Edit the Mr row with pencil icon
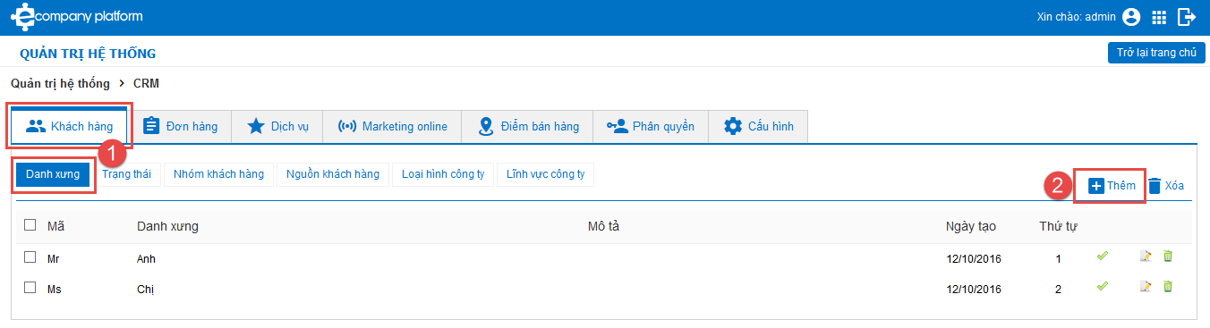1210x328 pixels. [1146, 257]
